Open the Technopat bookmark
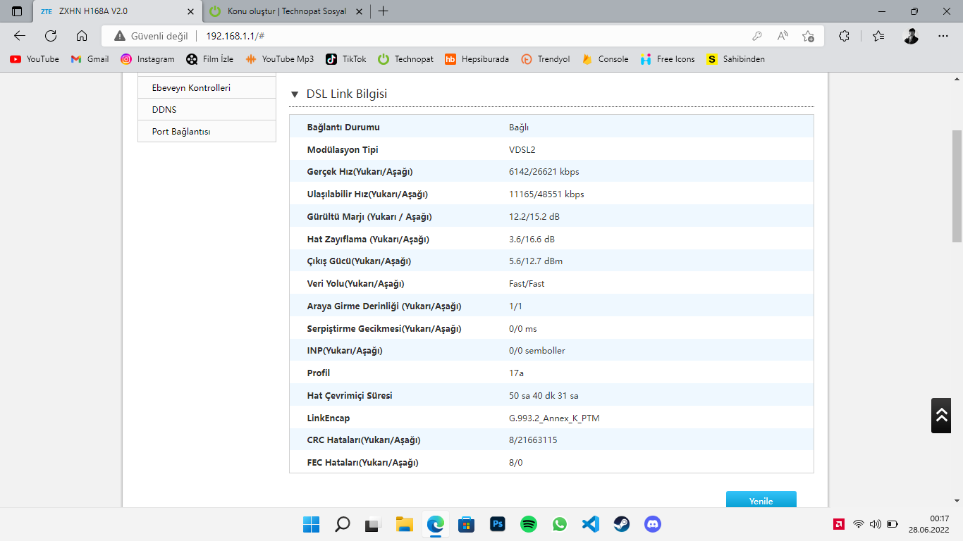This screenshot has height=541, width=963. point(406,59)
